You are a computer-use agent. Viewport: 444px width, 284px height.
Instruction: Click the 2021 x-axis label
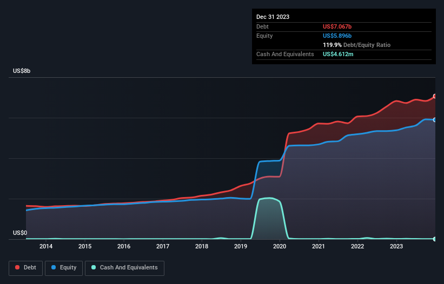point(319,246)
